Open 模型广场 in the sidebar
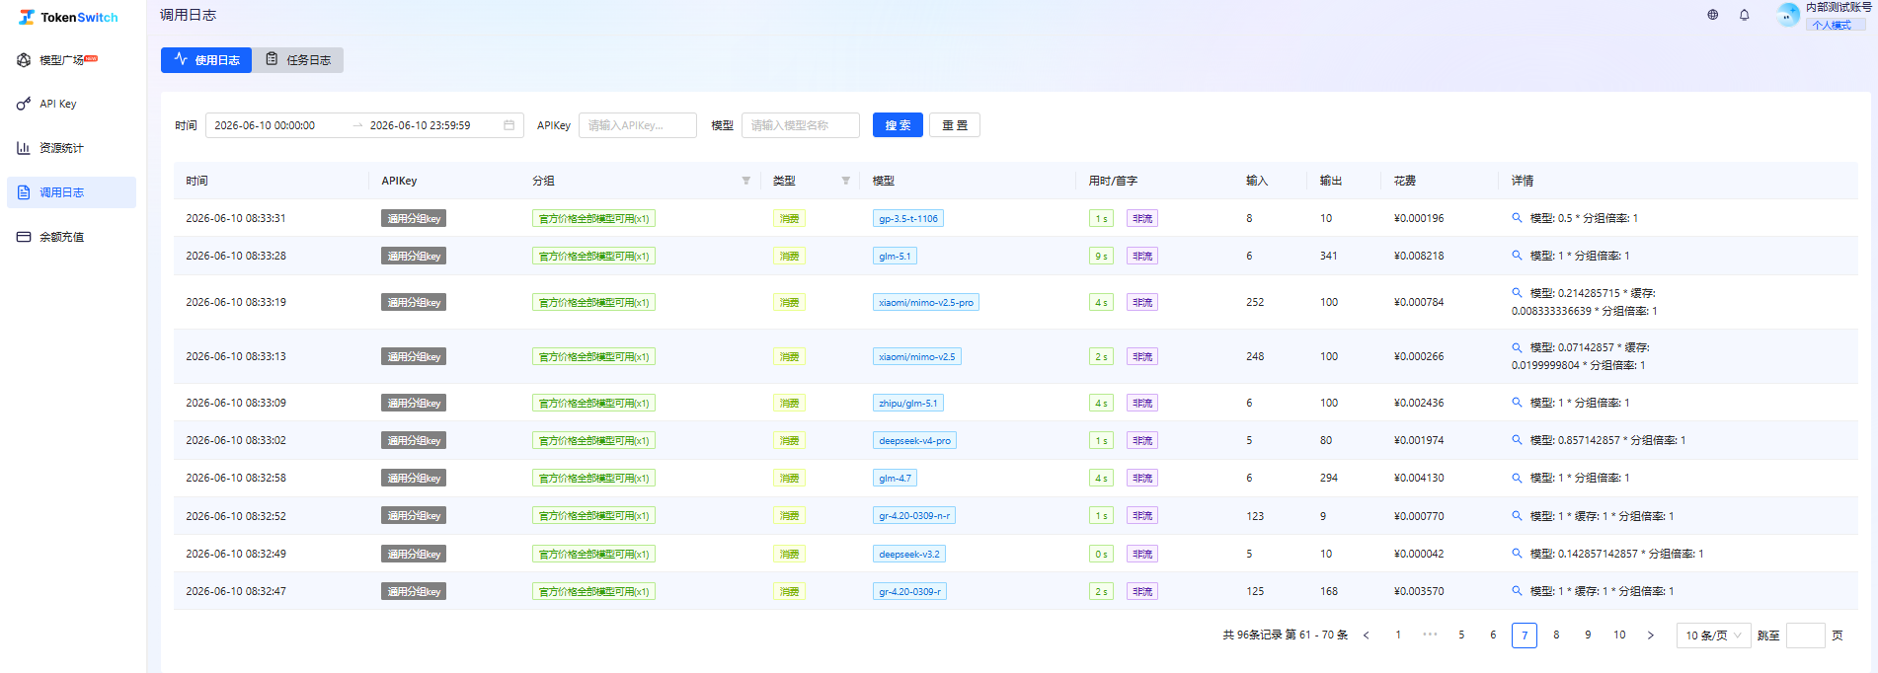This screenshot has width=1878, height=673. point(71,60)
